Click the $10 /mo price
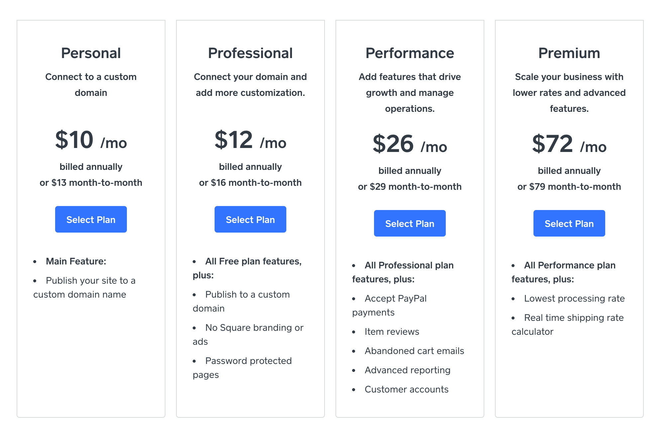The width and height of the screenshot is (665, 428). click(x=91, y=140)
